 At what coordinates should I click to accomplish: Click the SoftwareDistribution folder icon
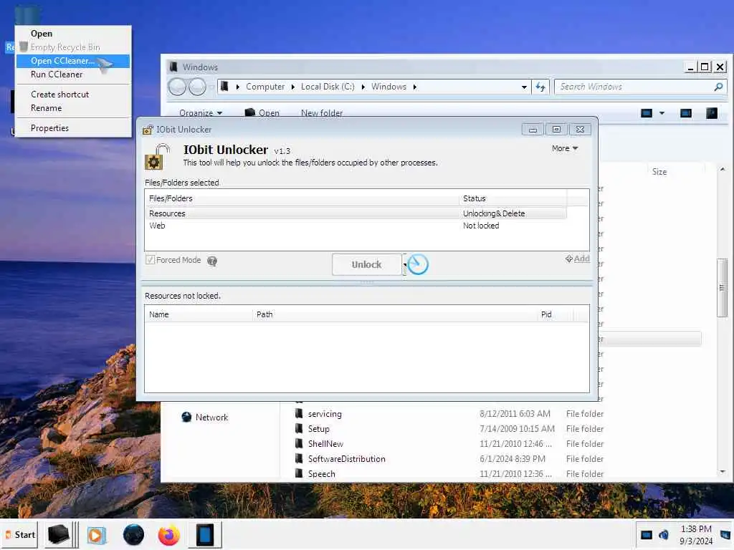(x=299, y=458)
